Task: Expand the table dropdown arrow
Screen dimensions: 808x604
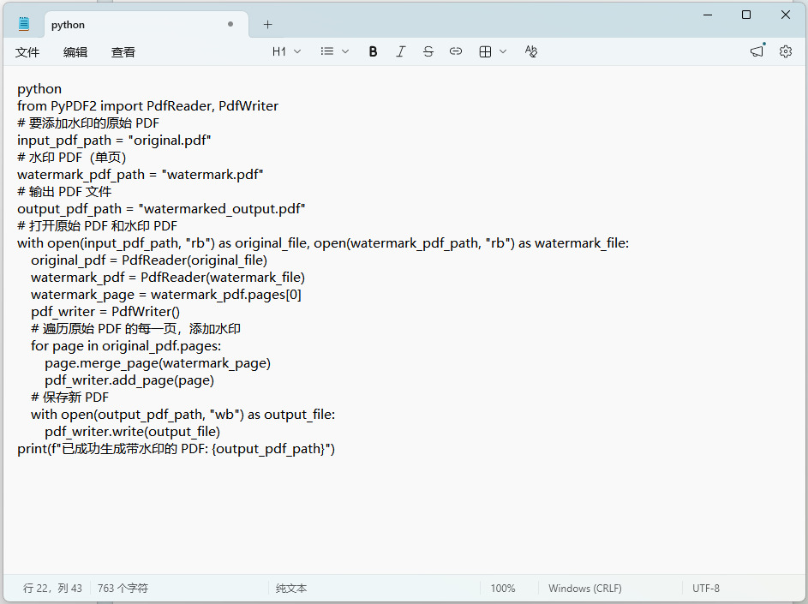Action: (x=503, y=51)
